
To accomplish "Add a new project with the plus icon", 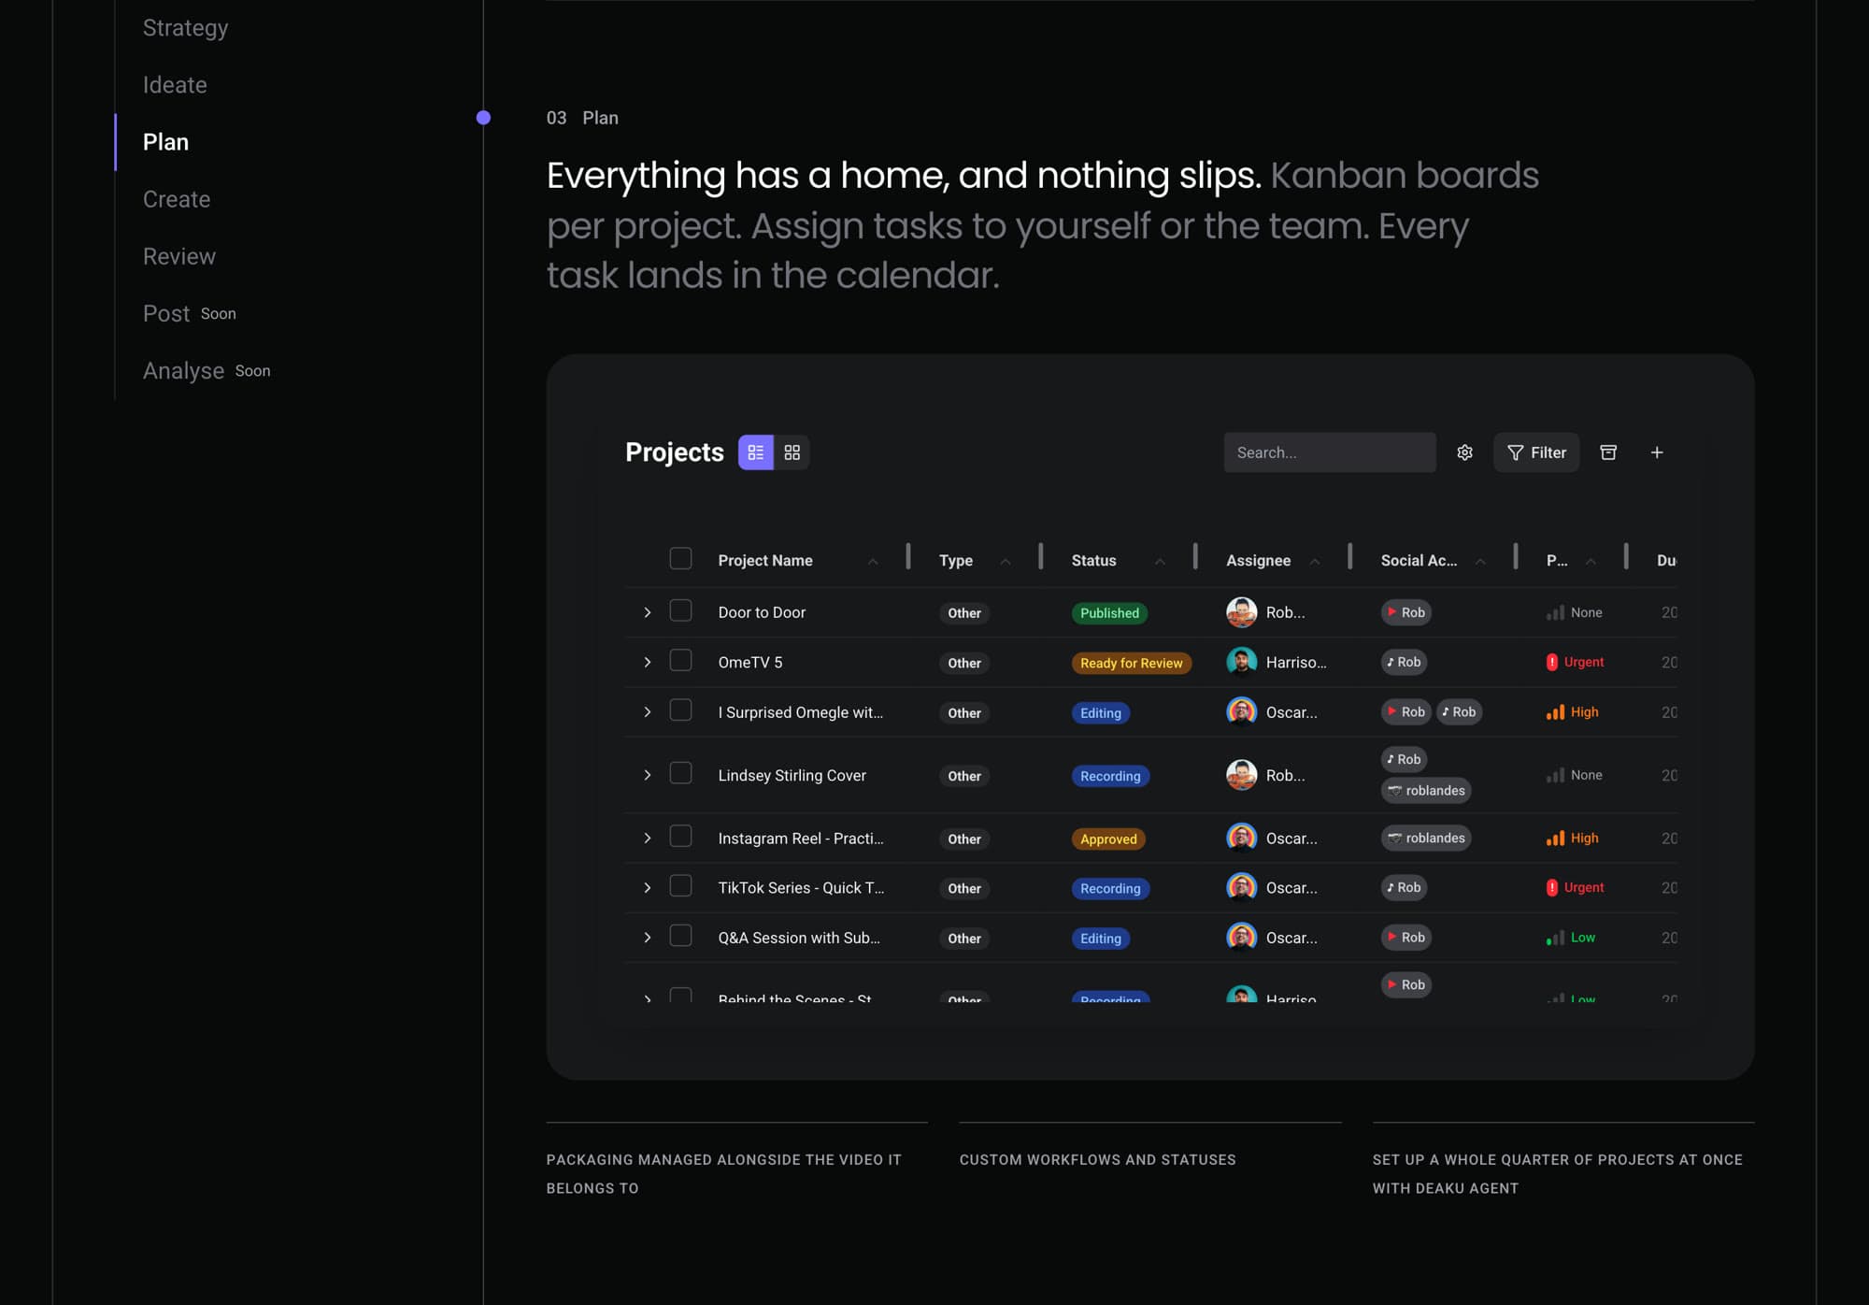I will [1656, 452].
